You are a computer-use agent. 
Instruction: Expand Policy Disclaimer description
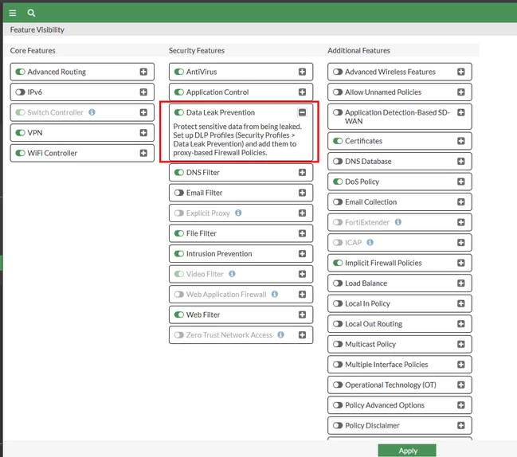[461, 425]
